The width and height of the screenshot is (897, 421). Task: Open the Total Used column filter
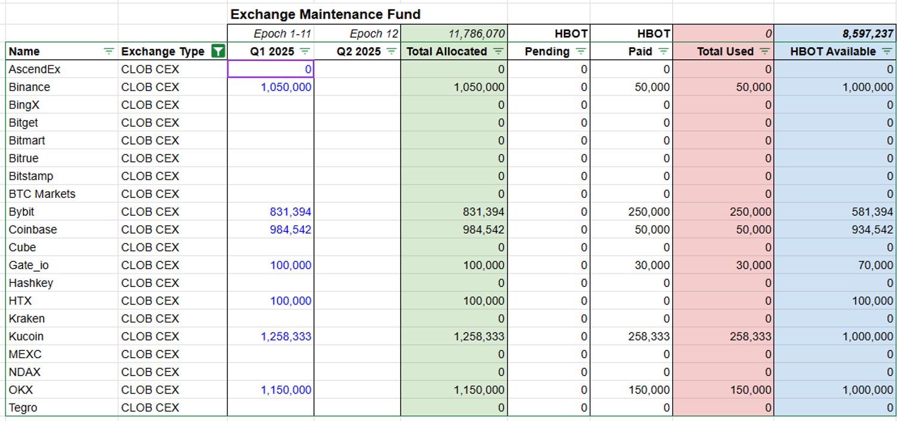(764, 51)
